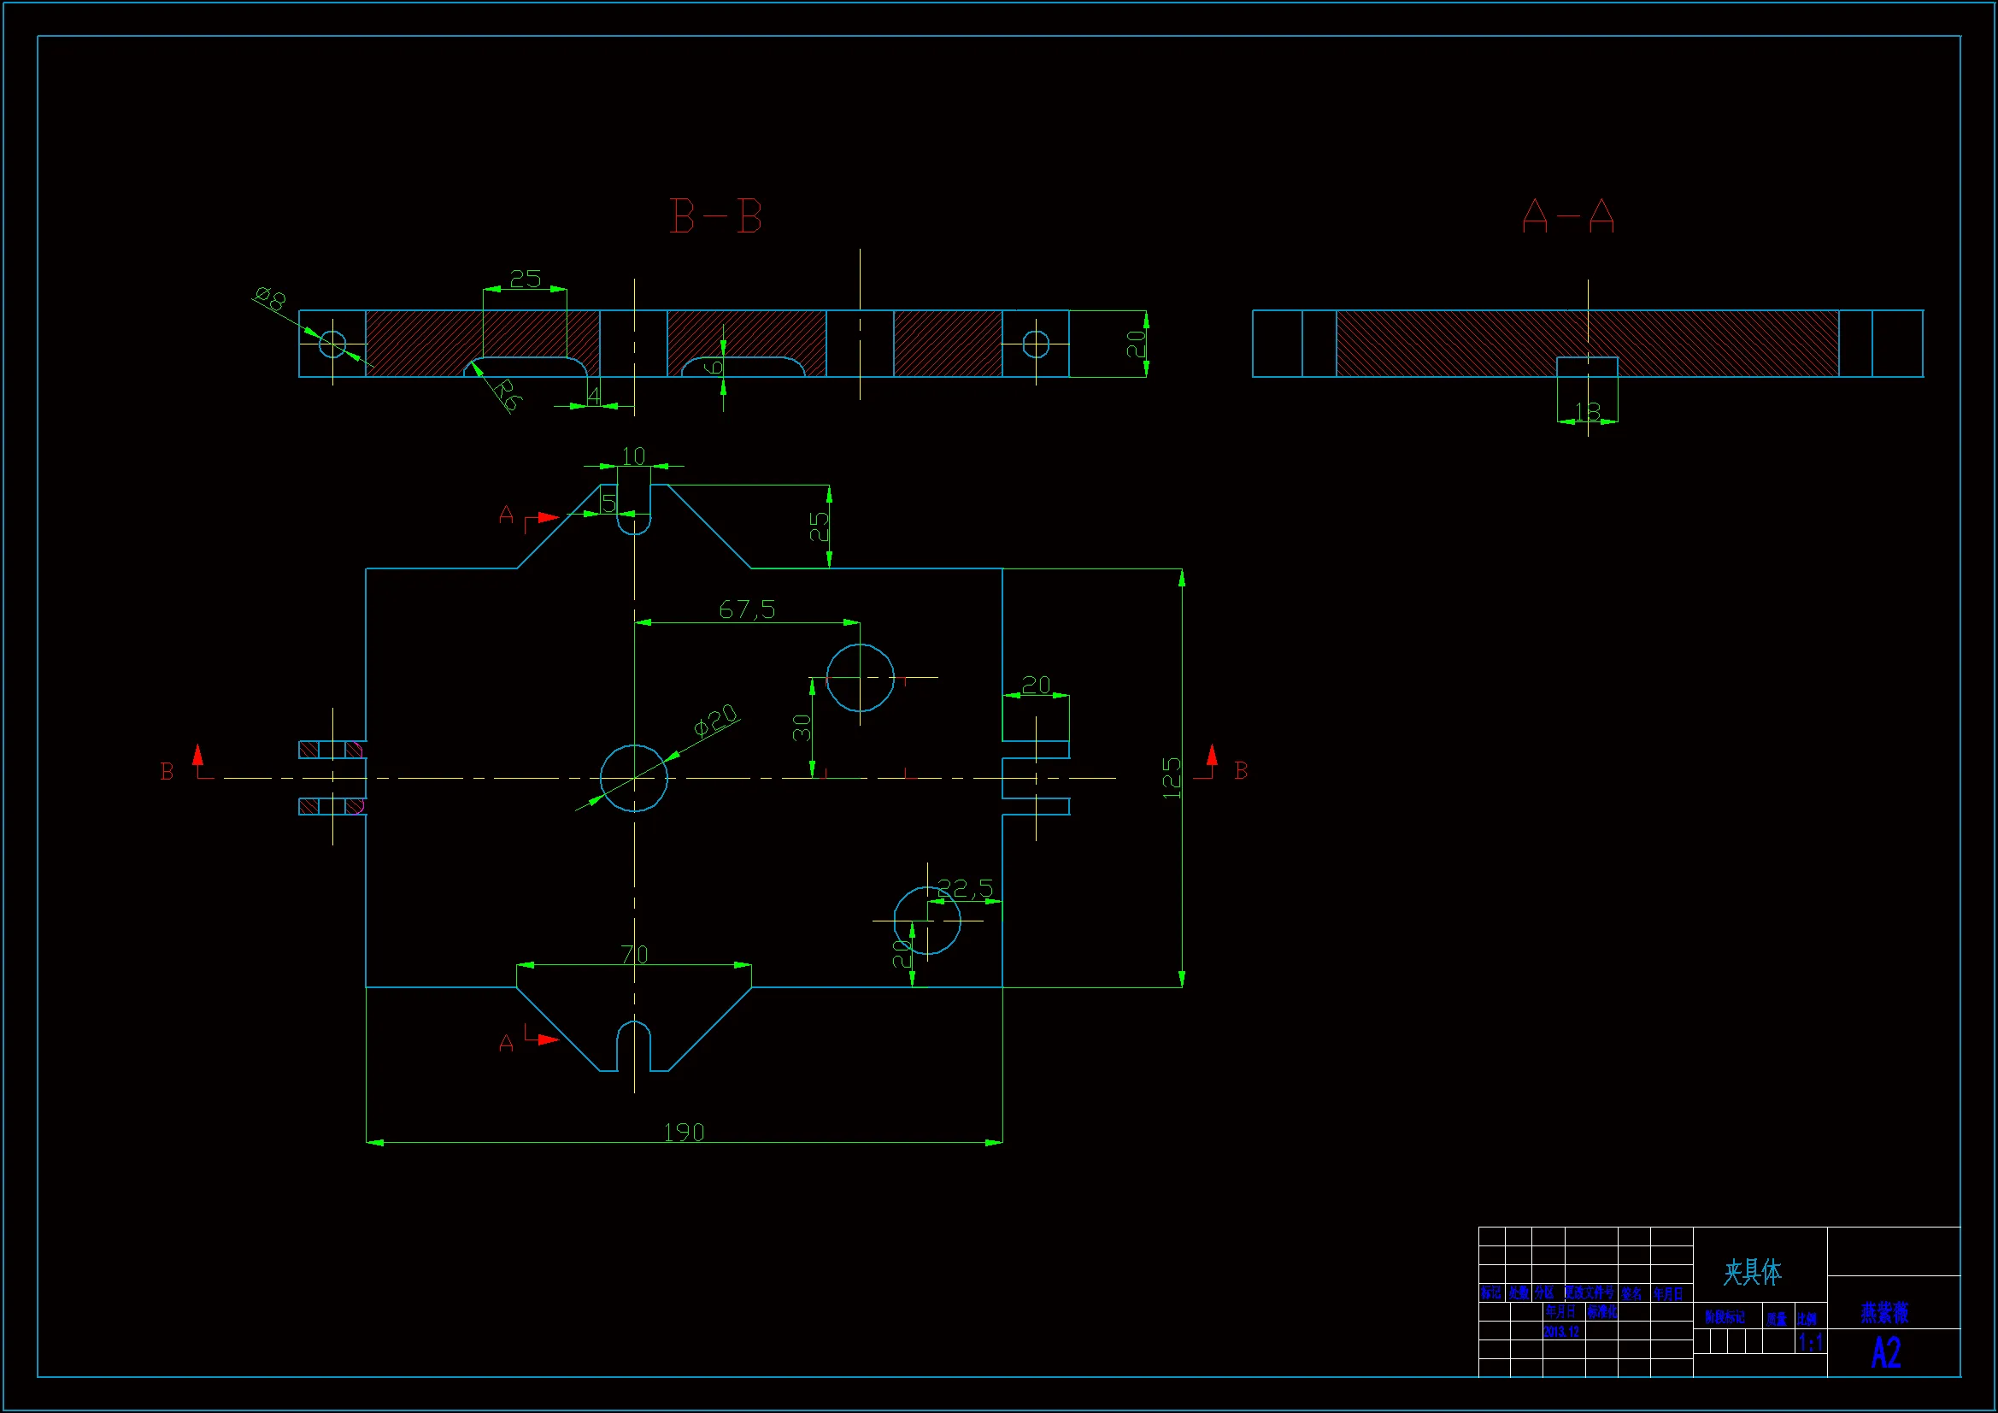
Task: Select the 190 overall width dimension text
Action: tap(684, 1133)
